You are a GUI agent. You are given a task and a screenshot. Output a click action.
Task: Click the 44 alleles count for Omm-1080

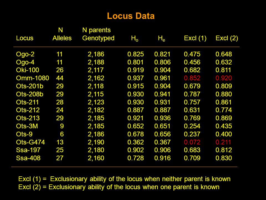click(60, 78)
